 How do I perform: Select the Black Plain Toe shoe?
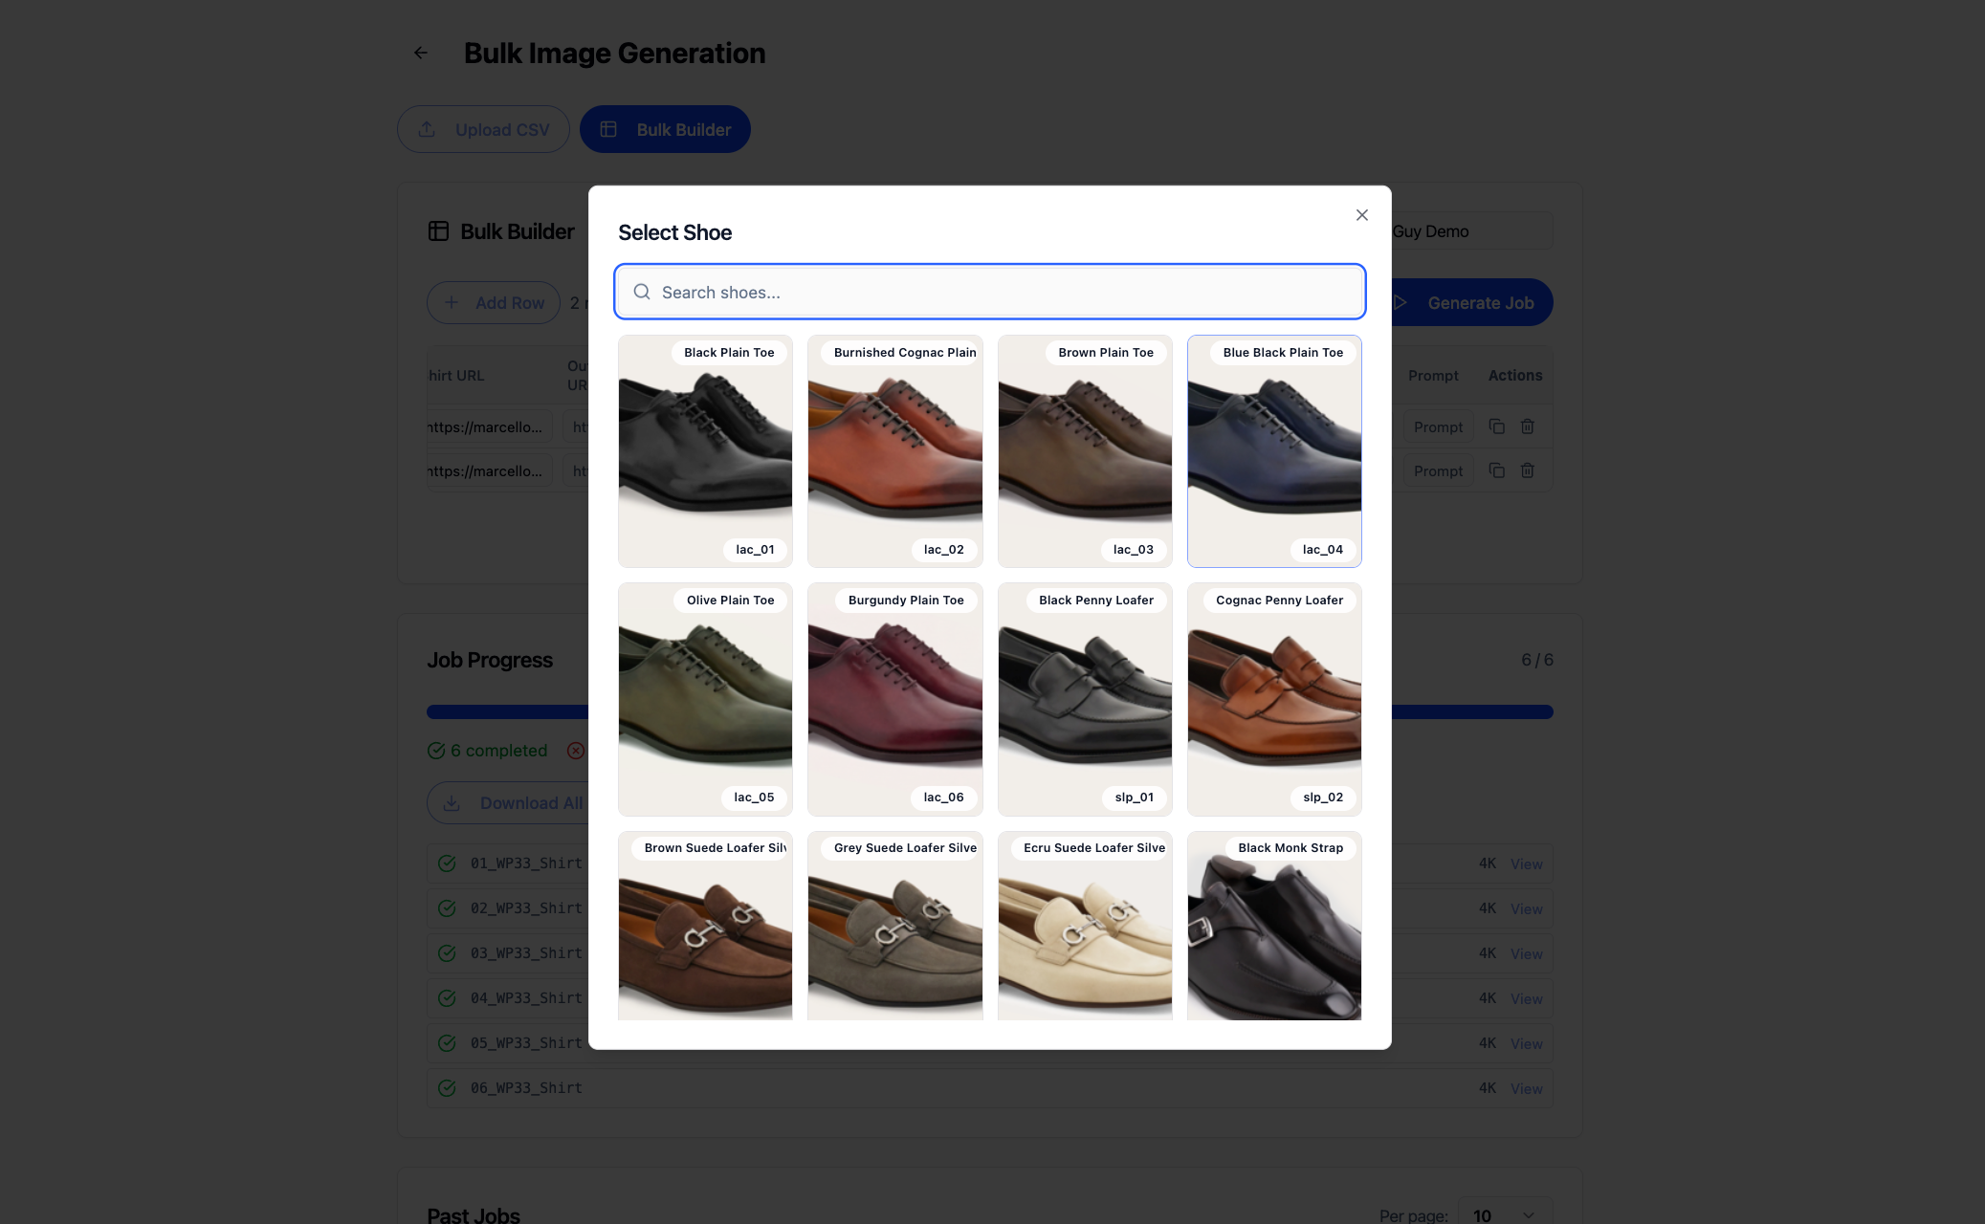coord(705,451)
